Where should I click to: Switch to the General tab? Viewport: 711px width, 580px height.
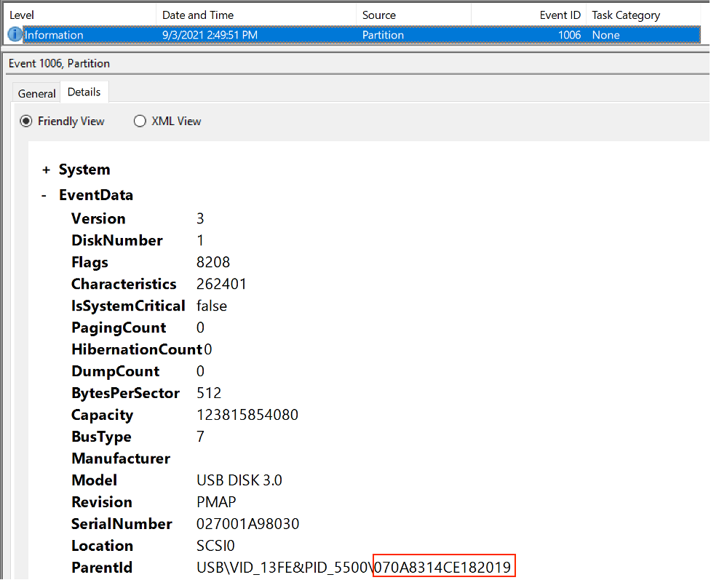(36, 92)
